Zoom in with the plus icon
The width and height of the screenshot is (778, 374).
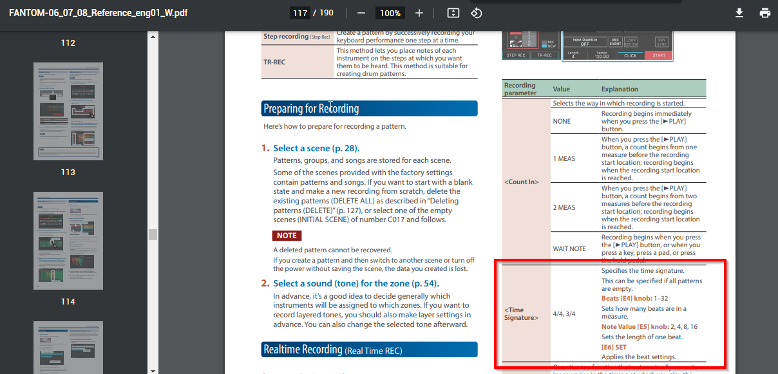tap(419, 13)
